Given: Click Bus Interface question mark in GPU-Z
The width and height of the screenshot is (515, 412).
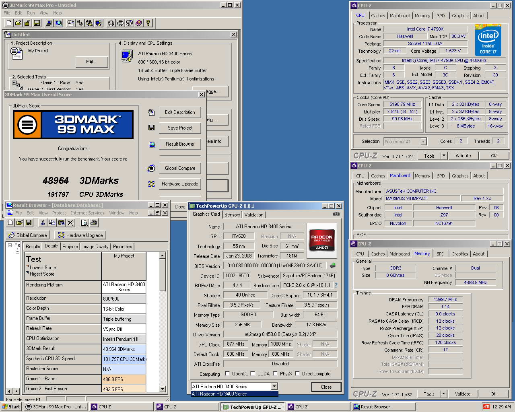Looking at the screenshot, I should coord(336,285).
